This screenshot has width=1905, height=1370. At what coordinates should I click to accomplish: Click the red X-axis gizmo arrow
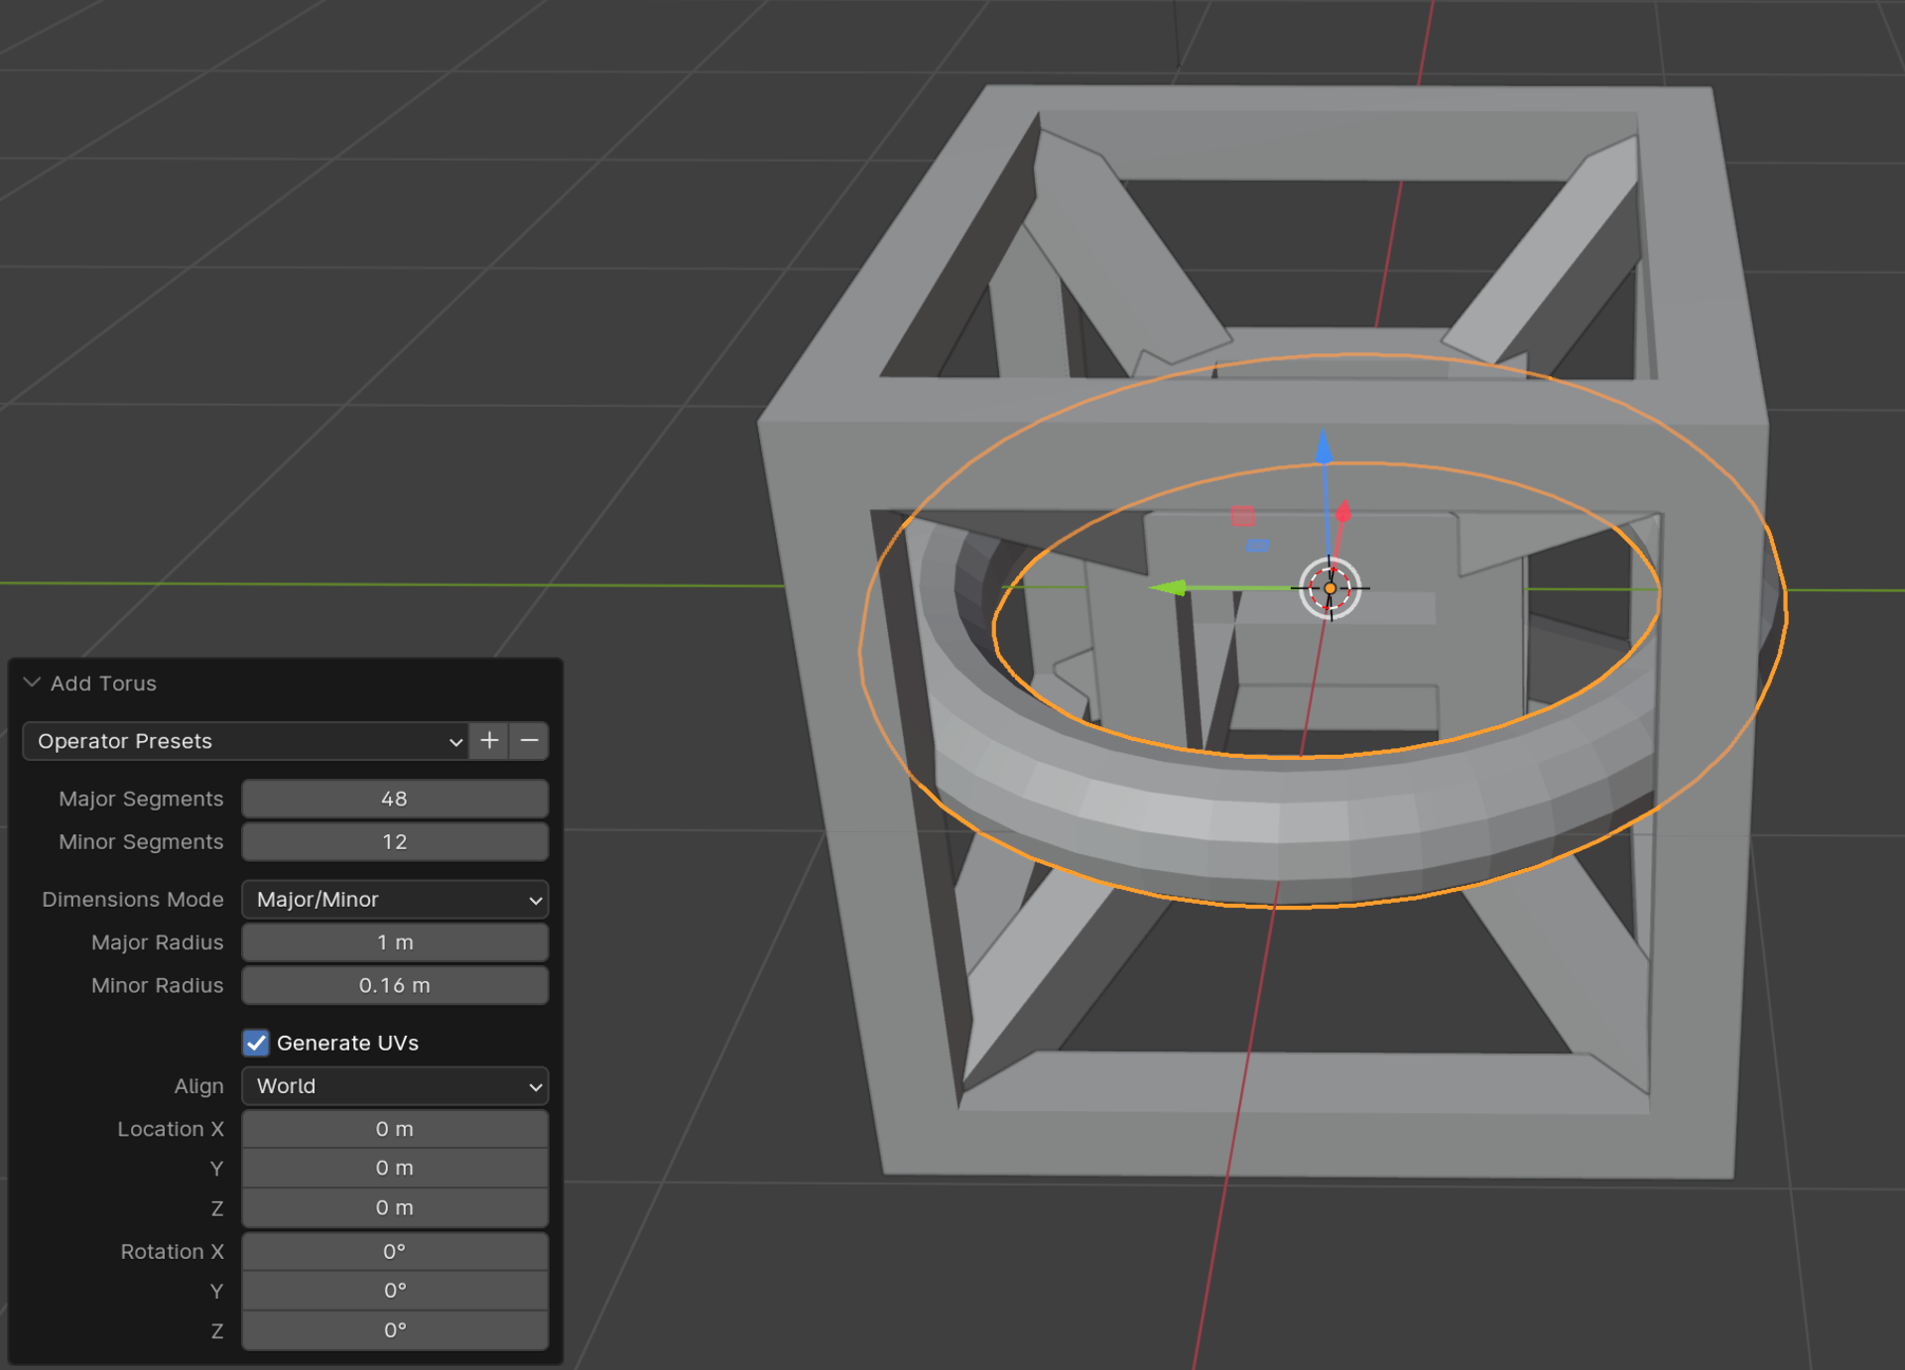click(x=1343, y=513)
